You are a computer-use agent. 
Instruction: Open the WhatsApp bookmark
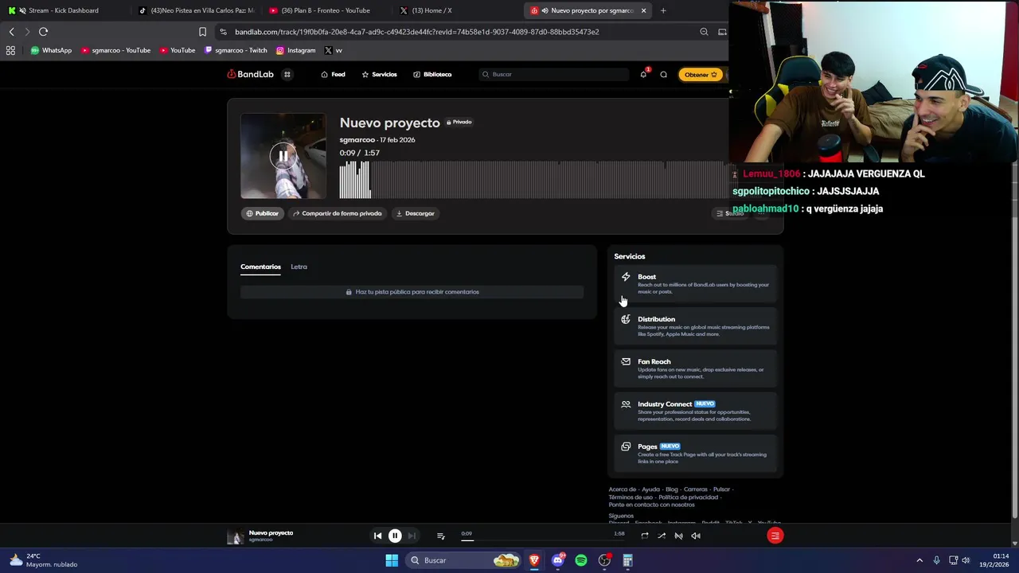51,50
